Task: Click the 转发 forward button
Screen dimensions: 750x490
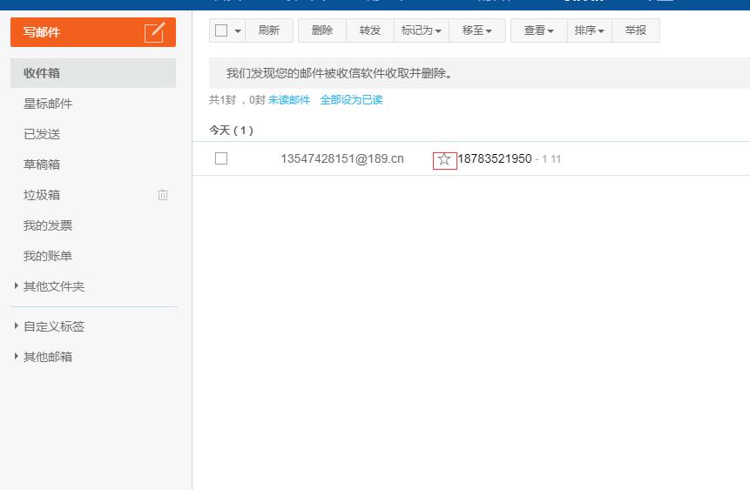Action: pyautogui.click(x=370, y=30)
